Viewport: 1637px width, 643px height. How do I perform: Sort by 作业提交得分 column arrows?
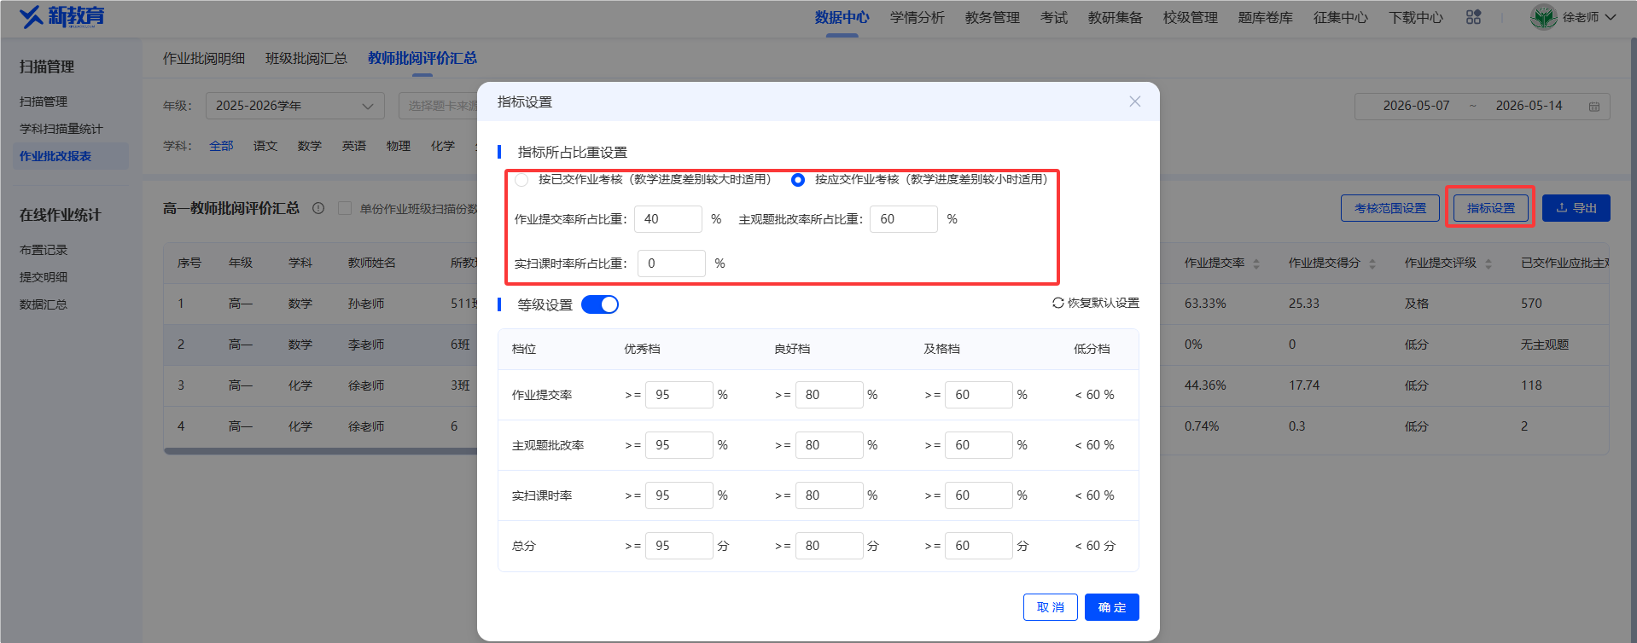pos(1372,264)
